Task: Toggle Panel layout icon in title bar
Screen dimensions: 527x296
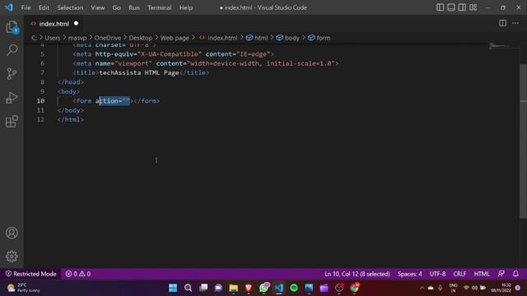Action: (x=451, y=7)
